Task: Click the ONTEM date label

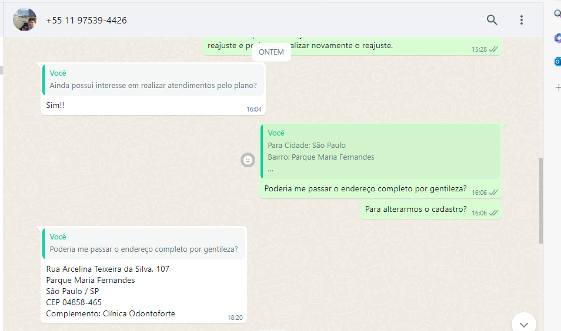Action: pos(271,52)
